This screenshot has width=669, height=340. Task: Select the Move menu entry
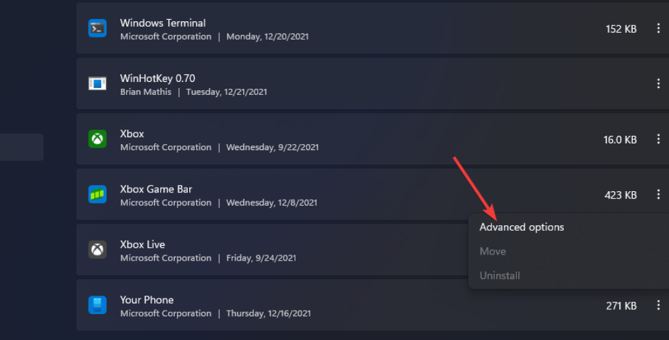(x=492, y=251)
